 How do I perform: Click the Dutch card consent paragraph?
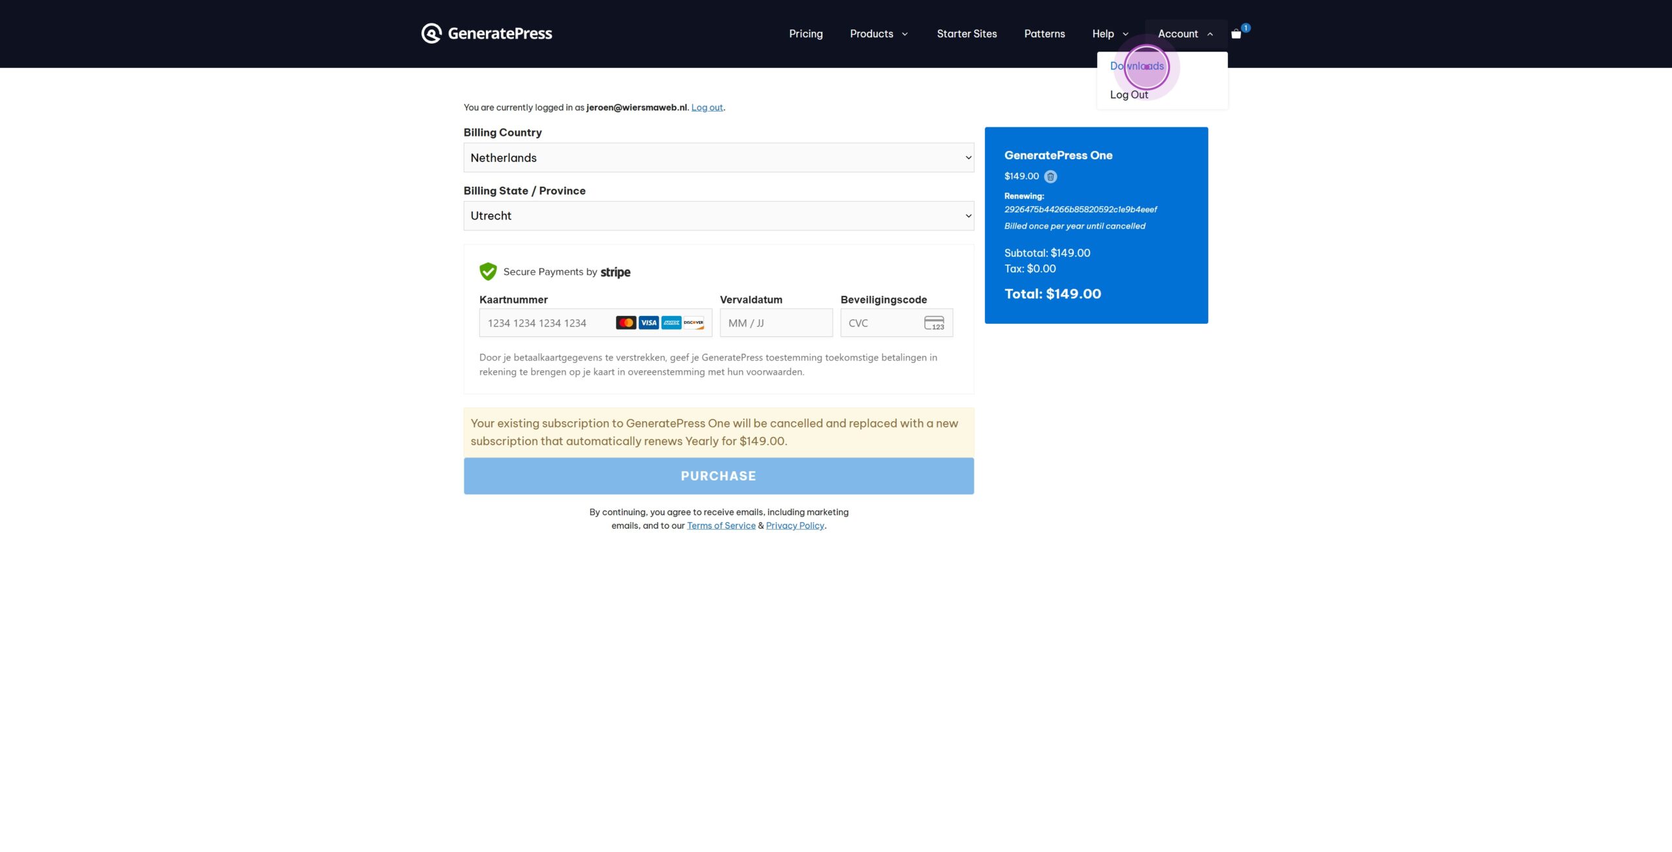[708, 364]
